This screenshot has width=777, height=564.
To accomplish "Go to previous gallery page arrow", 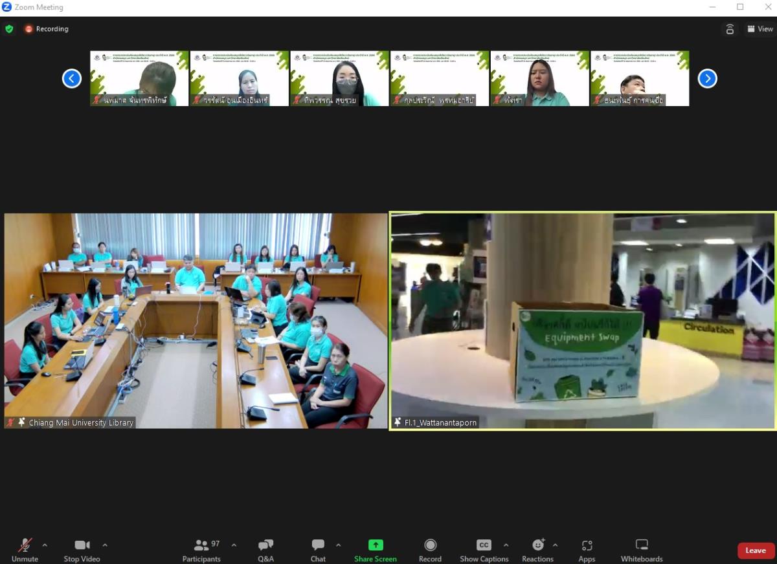I will (x=71, y=78).
